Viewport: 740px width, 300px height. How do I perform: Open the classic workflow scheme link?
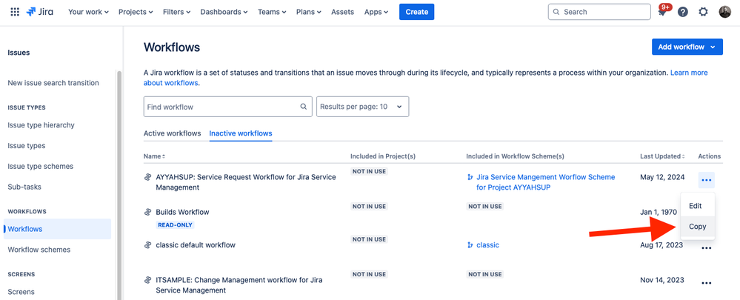coord(487,244)
